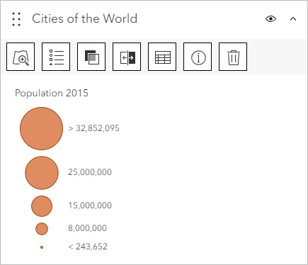
Task: Click the Zoom to layer icon
Action: [x=21, y=57]
